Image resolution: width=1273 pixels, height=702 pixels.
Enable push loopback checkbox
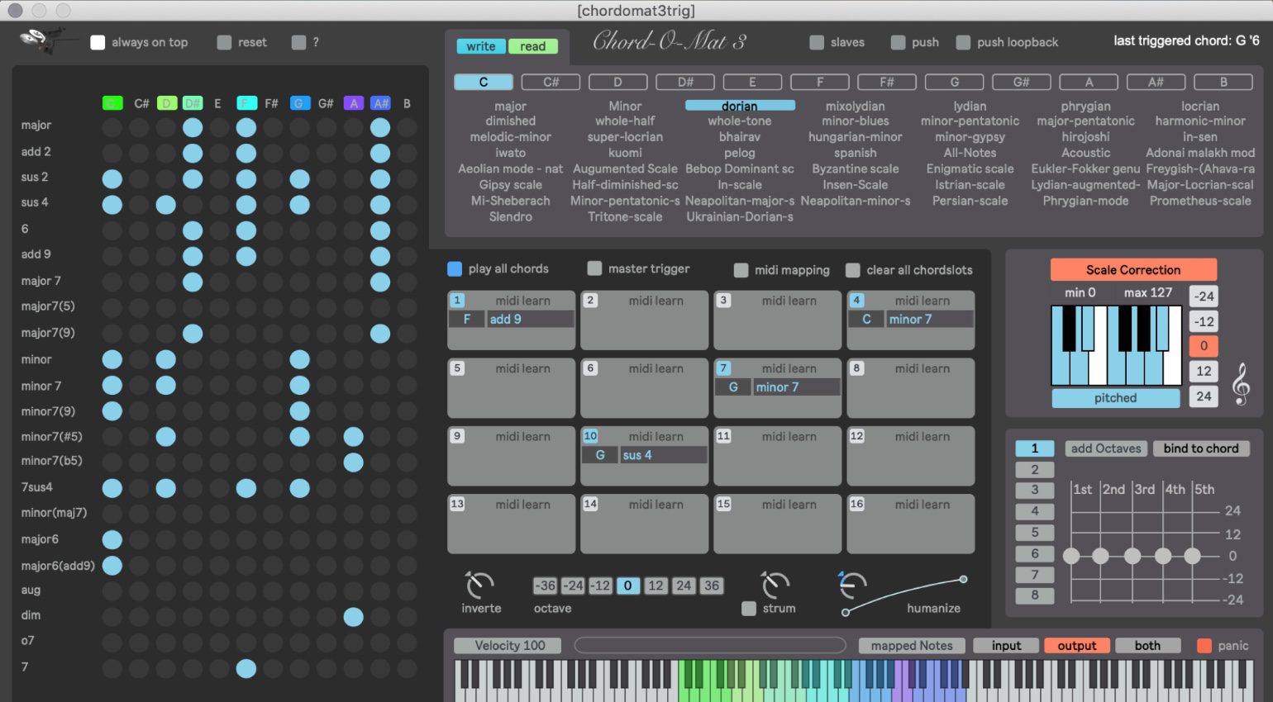(x=963, y=42)
